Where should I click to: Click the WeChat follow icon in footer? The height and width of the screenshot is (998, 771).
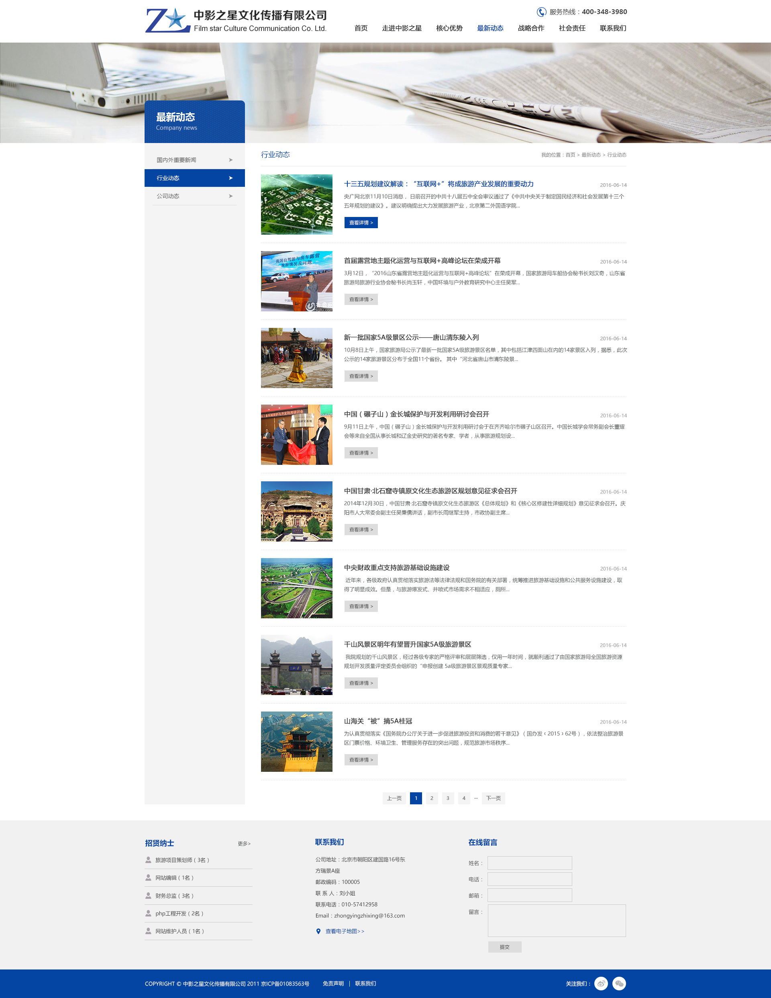619,984
